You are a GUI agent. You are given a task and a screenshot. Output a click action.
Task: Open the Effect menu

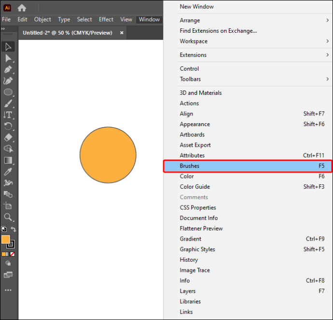[106, 19]
